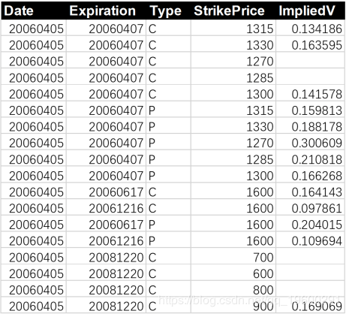Click the ImpliedV value 0.134186
This screenshot has width=346, height=314.
click(x=317, y=29)
